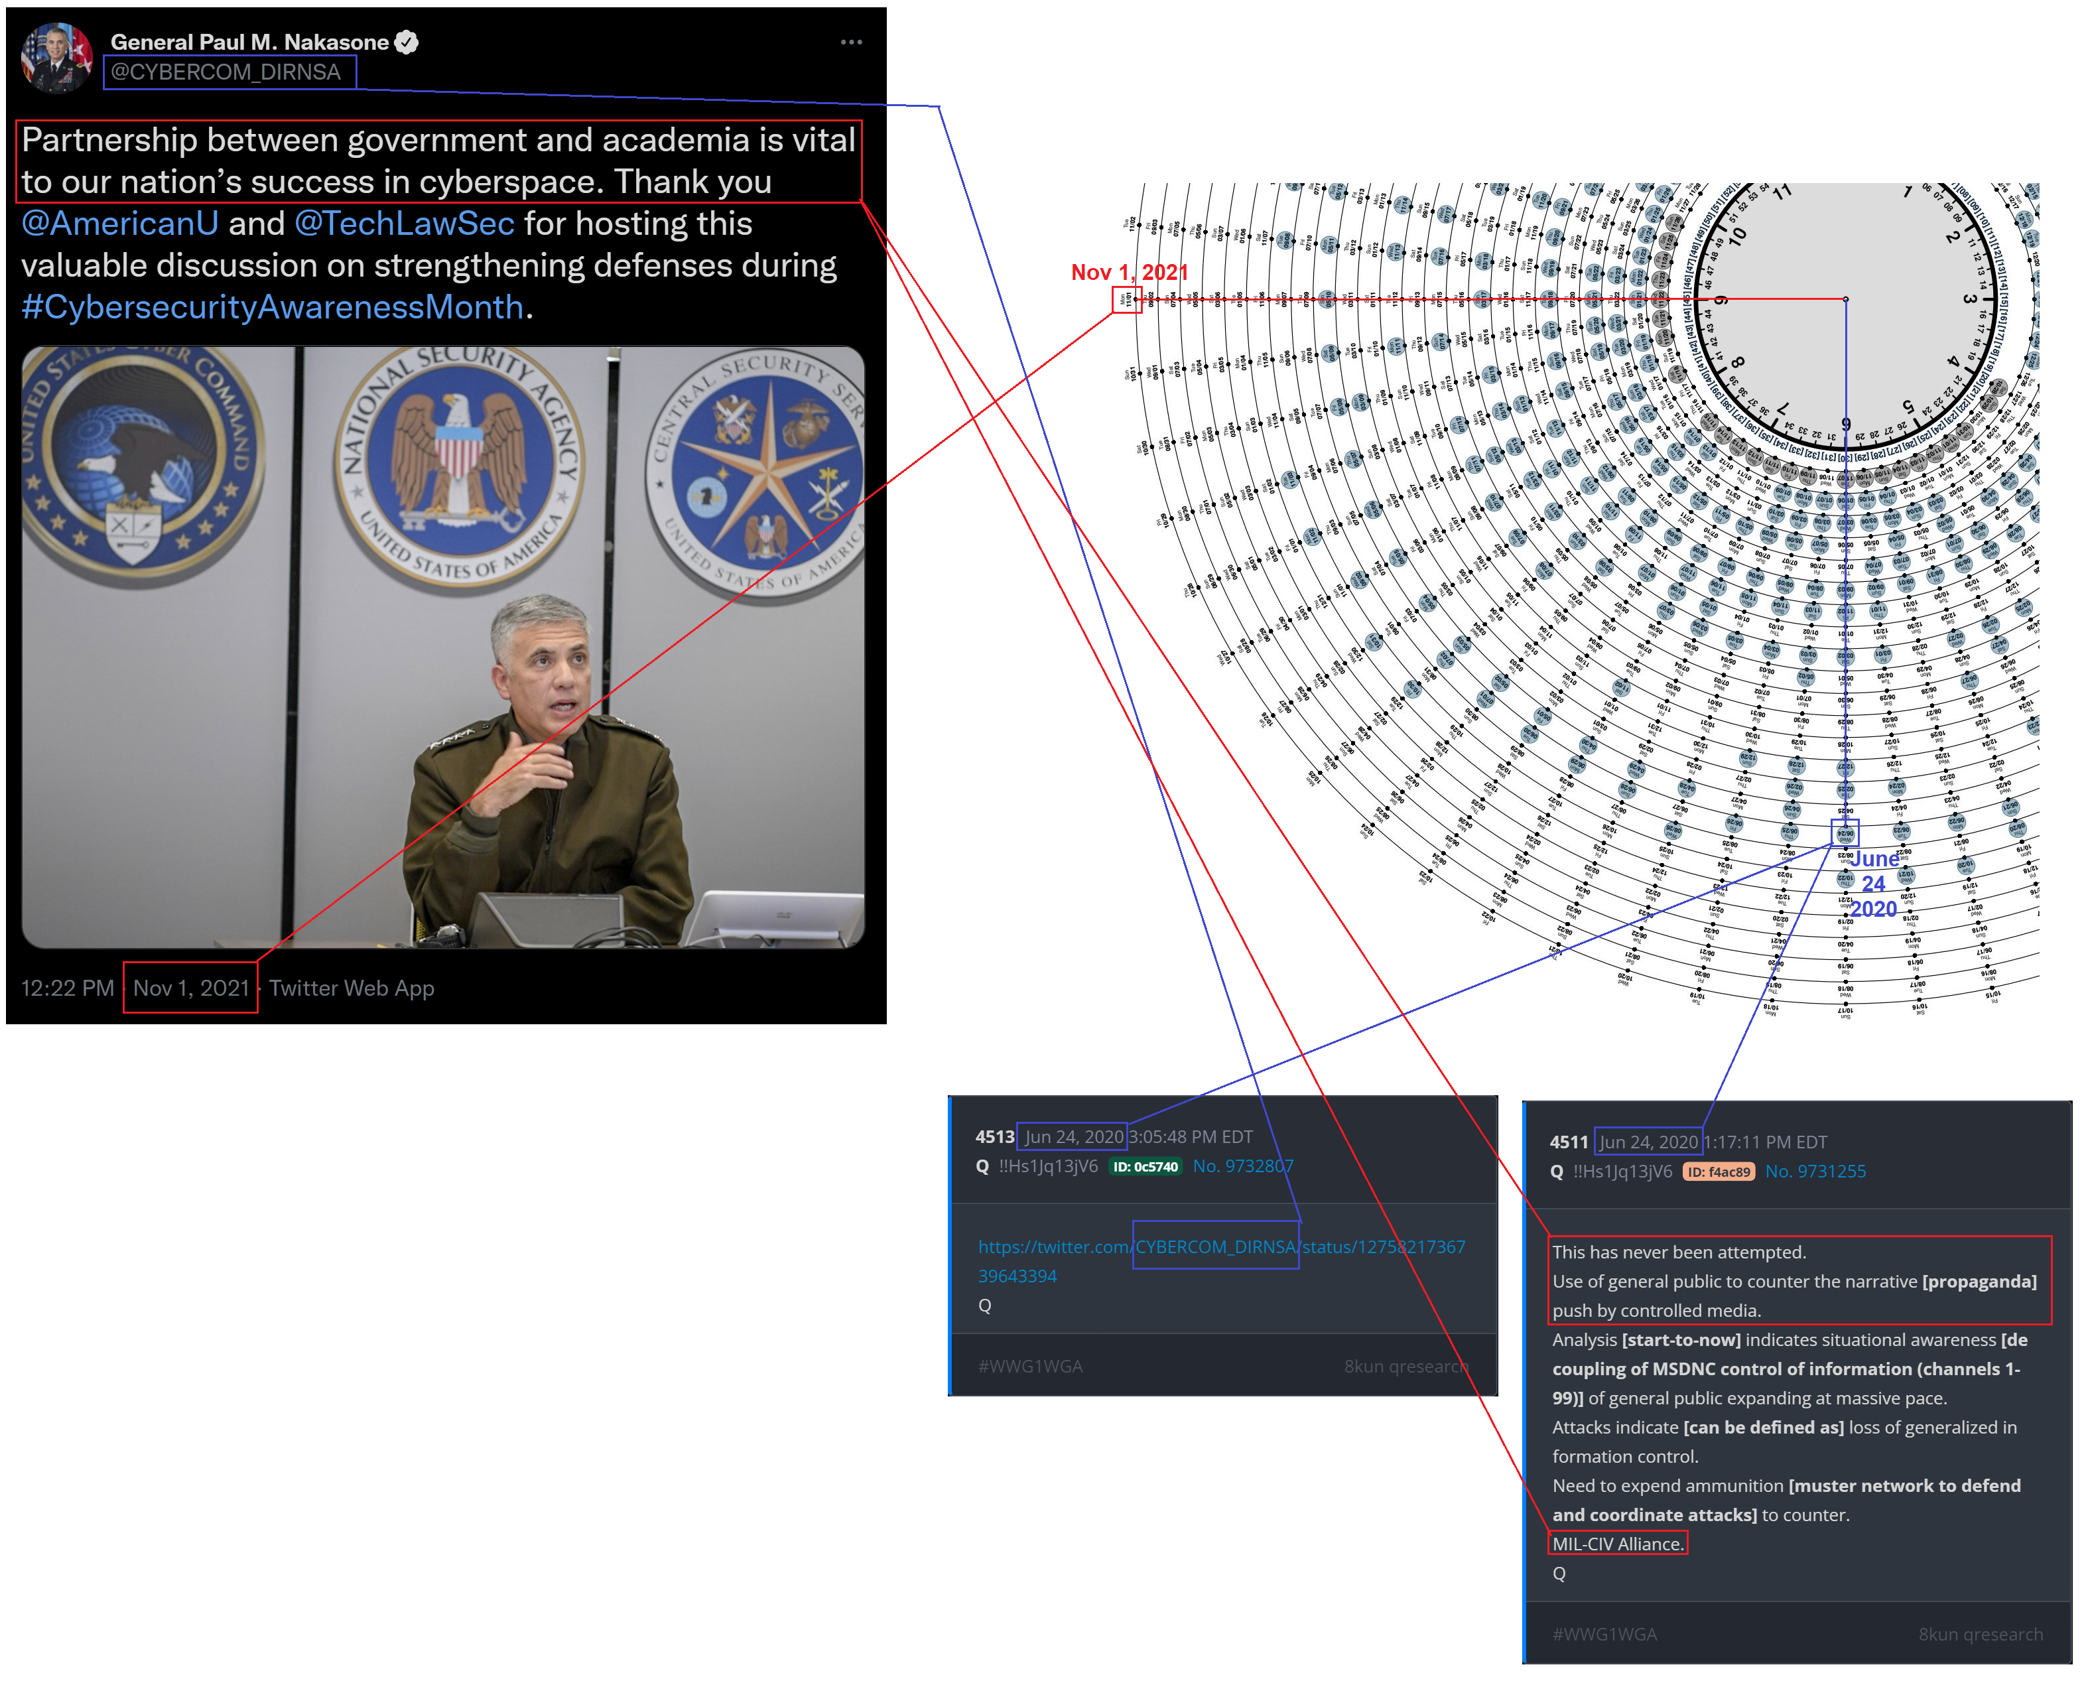The height and width of the screenshot is (1683, 2086).
Task: Click the red 'Nov 1, 2021' label on the clock chart
Action: [1130, 273]
